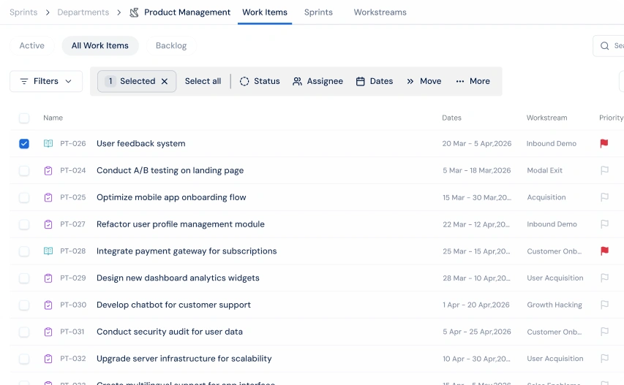Image resolution: width=624 pixels, height=385 pixels.
Task: Open Integrate payment gateway for subscriptions
Action: click(x=187, y=251)
